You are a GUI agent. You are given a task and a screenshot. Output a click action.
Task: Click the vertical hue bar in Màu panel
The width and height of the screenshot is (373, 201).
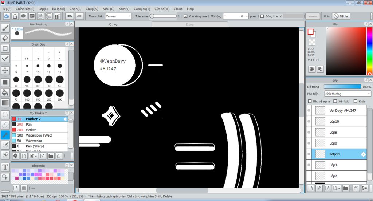tap(369, 51)
